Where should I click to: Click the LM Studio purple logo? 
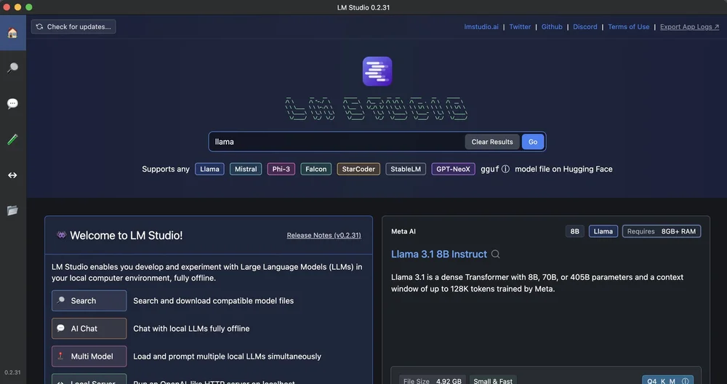click(377, 71)
